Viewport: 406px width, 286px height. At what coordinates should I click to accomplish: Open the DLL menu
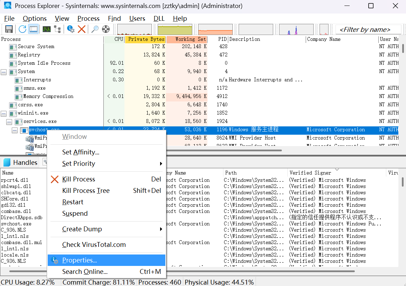[159, 18]
